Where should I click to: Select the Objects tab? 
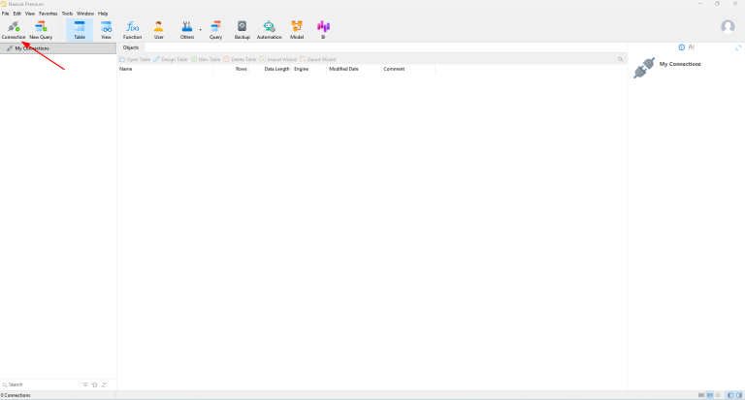point(131,47)
